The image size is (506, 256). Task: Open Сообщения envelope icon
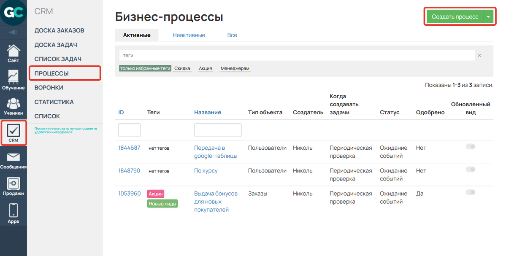point(14,160)
